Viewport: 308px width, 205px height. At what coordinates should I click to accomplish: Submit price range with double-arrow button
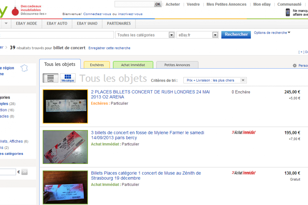click(24, 172)
